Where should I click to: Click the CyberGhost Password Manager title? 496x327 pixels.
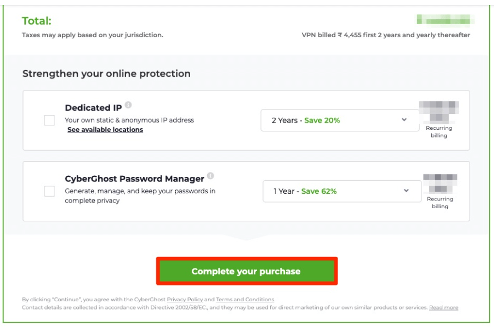click(x=134, y=179)
